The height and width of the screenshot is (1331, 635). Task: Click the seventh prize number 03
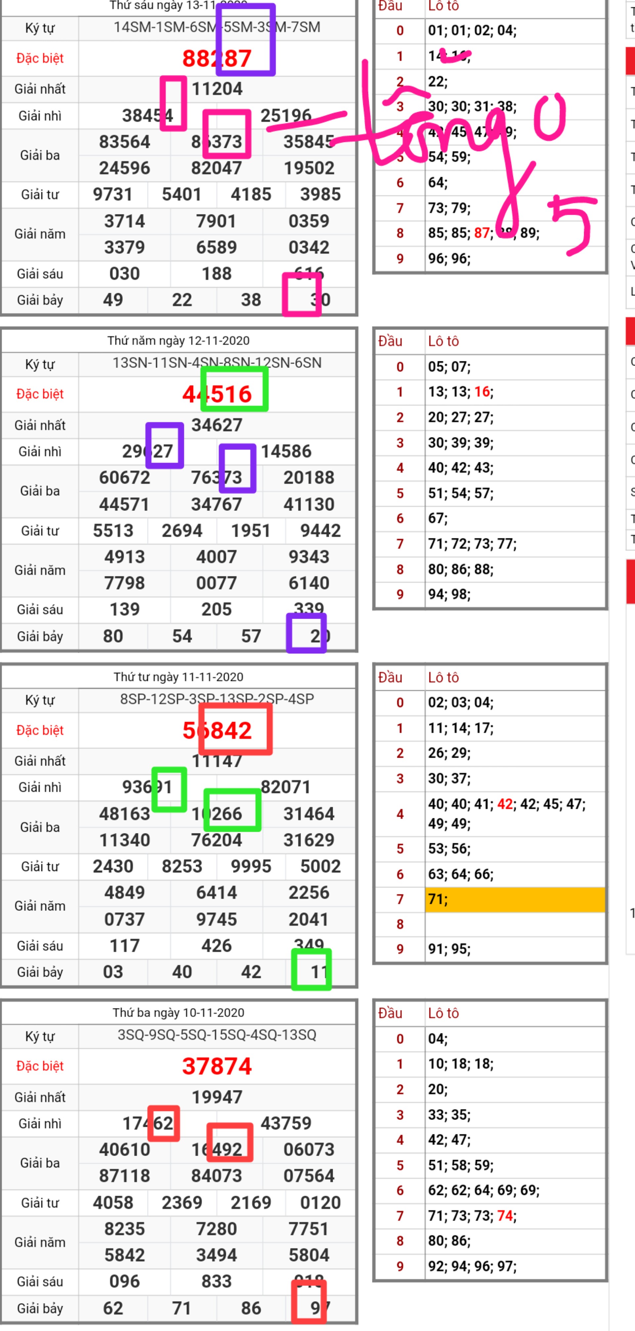pyautogui.click(x=113, y=972)
